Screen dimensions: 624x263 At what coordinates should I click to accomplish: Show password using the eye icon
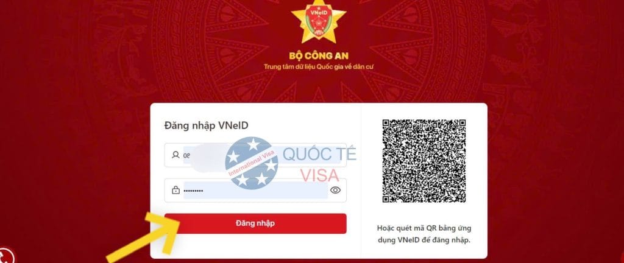336,191
